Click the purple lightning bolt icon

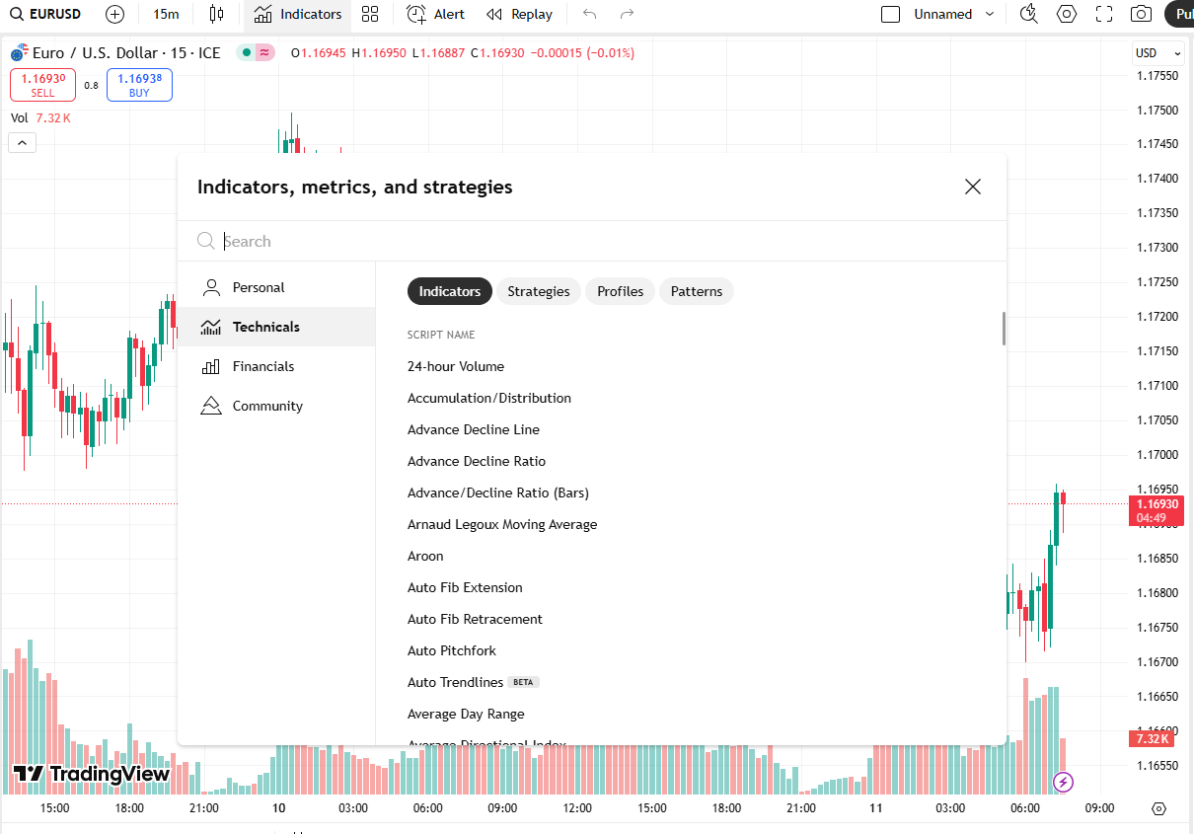click(1063, 783)
